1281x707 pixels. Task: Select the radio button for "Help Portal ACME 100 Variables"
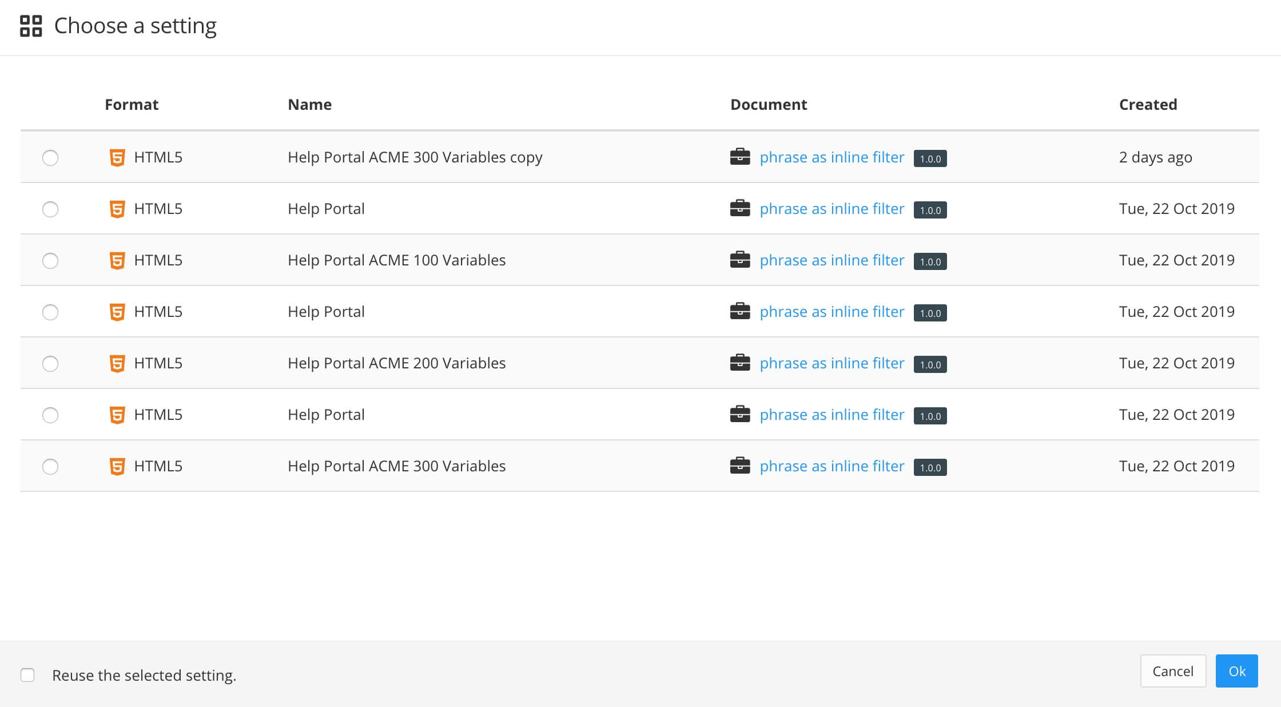coord(50,261)
